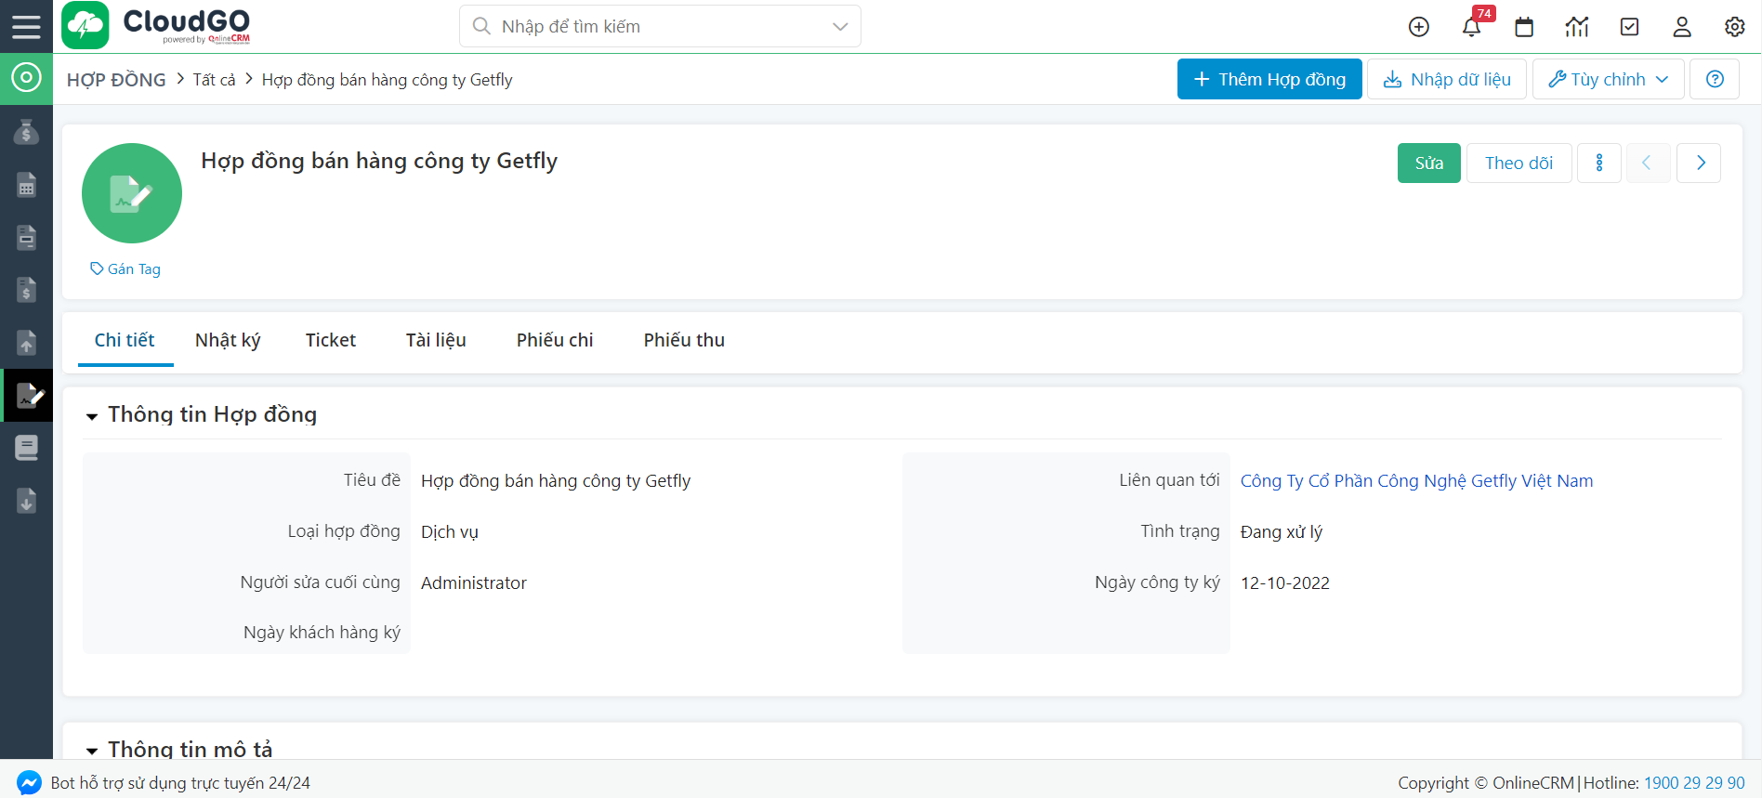Open the search box dropdown arrow

(840, 27)
